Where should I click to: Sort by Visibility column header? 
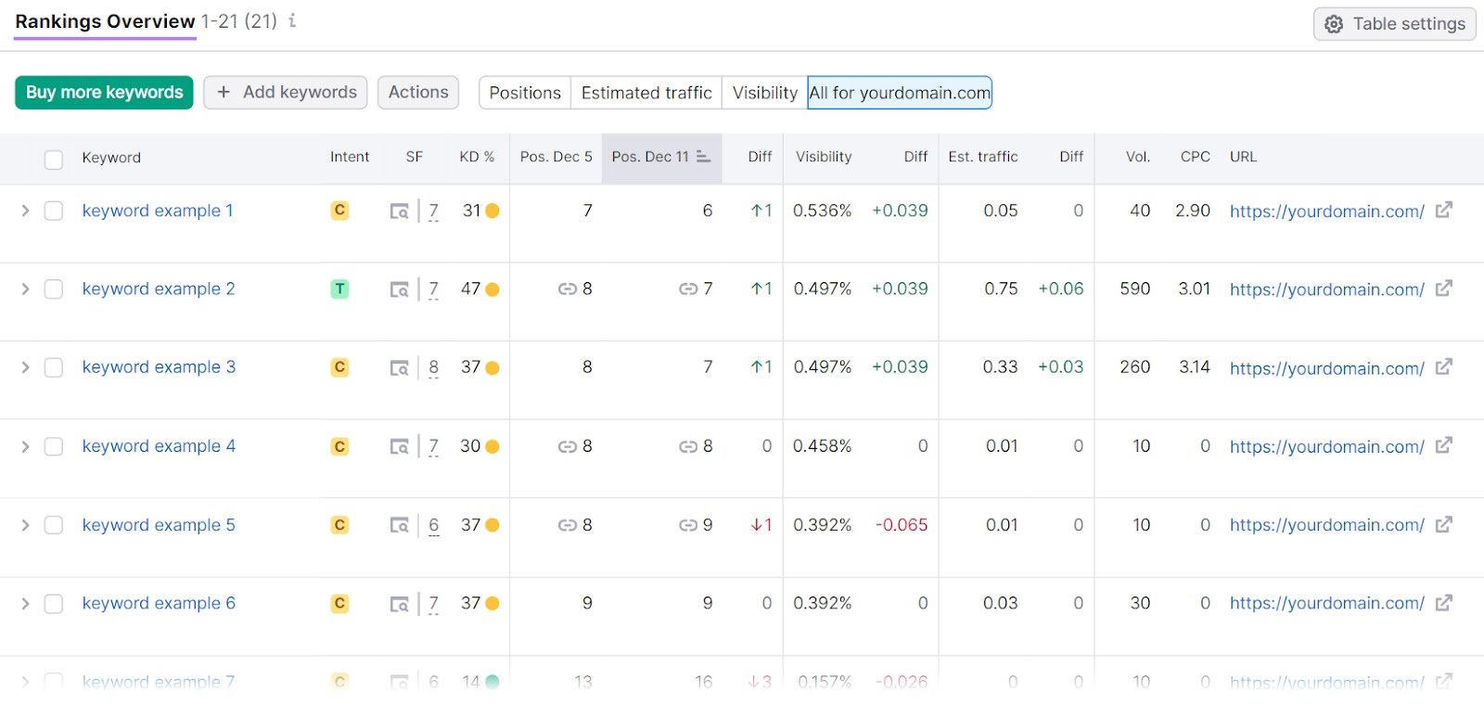pyautogui.click(x=824, y=157)
